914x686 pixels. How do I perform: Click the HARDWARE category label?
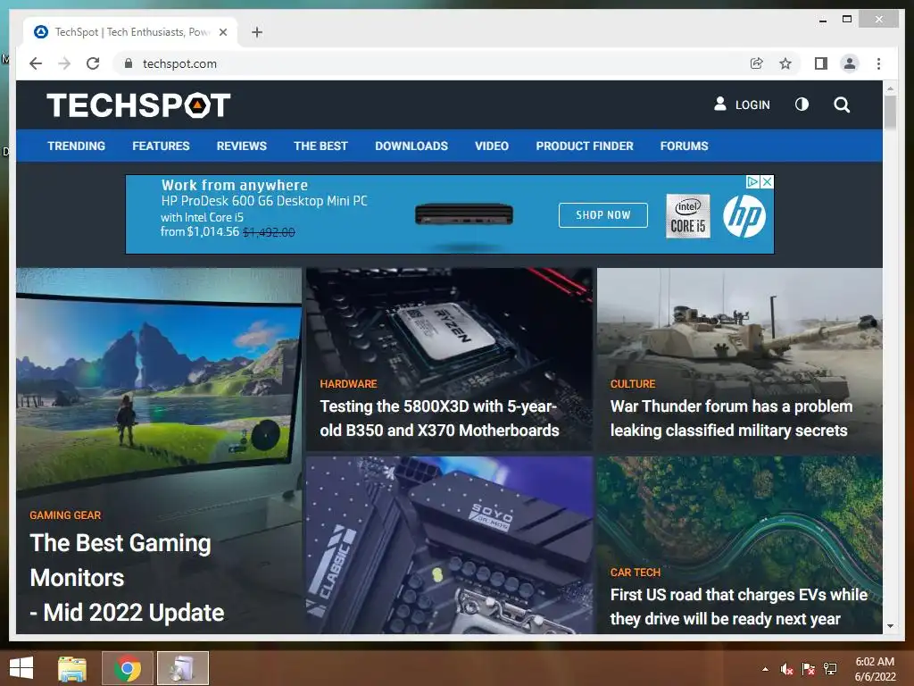coord(348,384)
